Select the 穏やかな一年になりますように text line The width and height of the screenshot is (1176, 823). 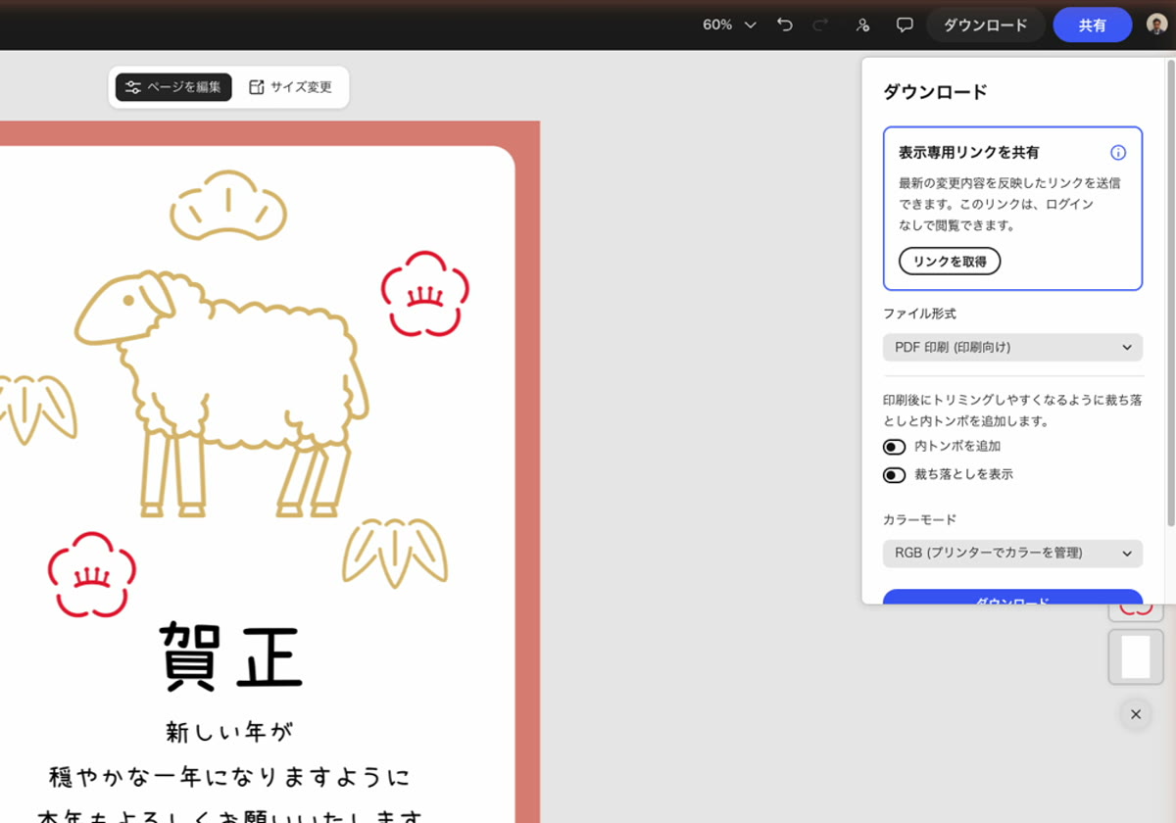pos(229,778)
